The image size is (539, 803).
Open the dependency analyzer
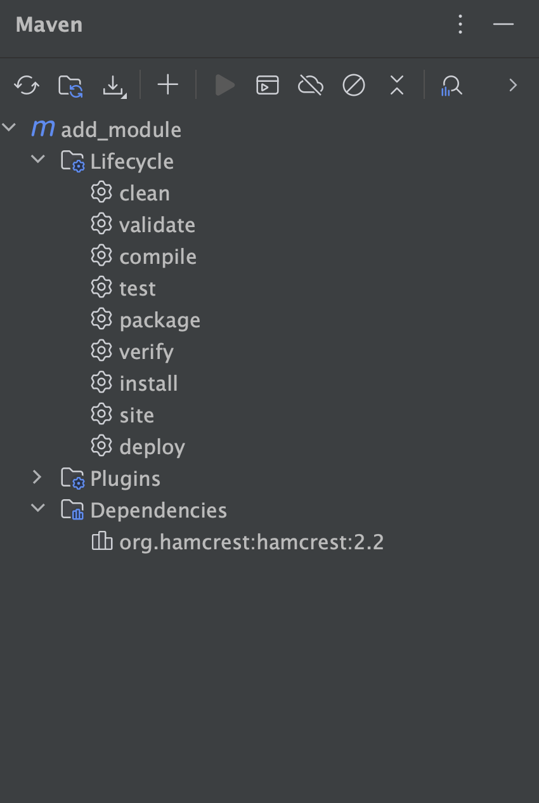[x=450, y=85]
